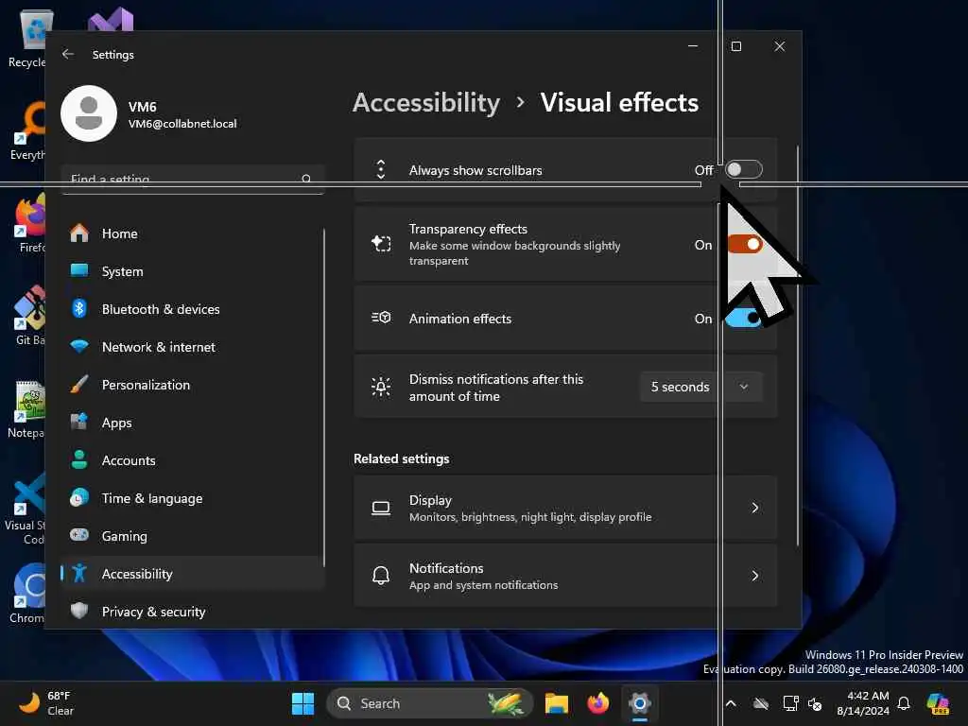
Task: Click the muted volume tray icon
Action: point(816,703)
